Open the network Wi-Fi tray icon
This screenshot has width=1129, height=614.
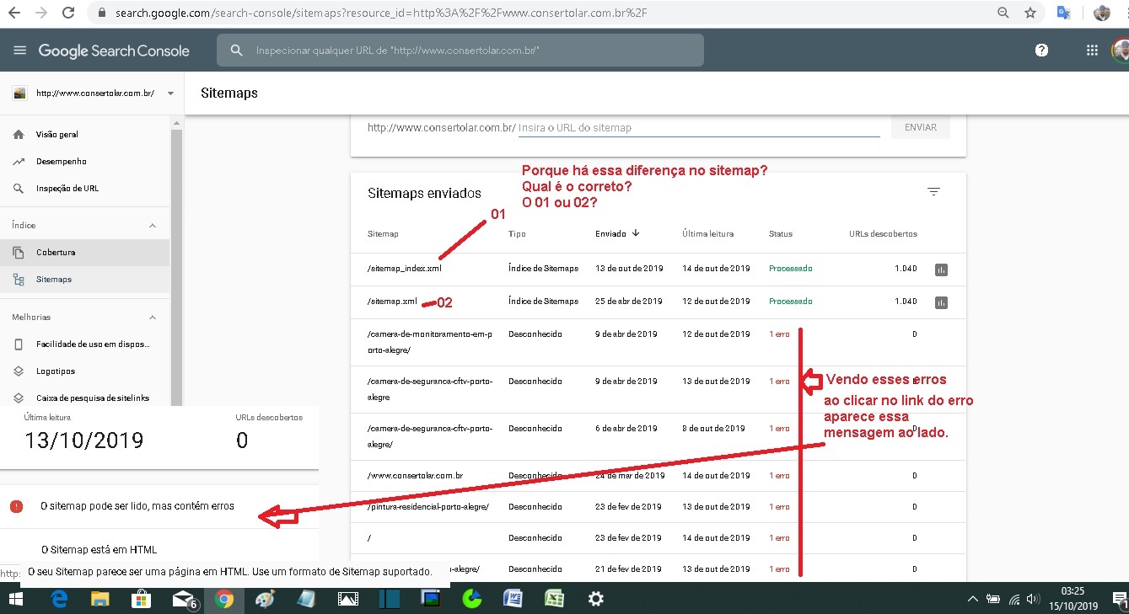1013,599
